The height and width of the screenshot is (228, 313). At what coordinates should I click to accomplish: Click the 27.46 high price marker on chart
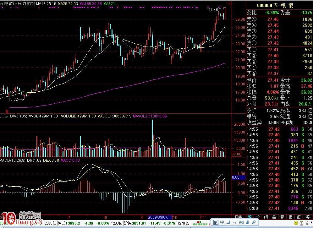tap(213, 9)
